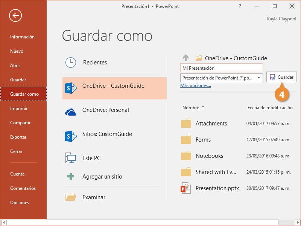Image resolution: width=301 pixels, height=226 pixels.
Task: Click the date 04/01/2017 09:57 a. m.
Action: 268,124
